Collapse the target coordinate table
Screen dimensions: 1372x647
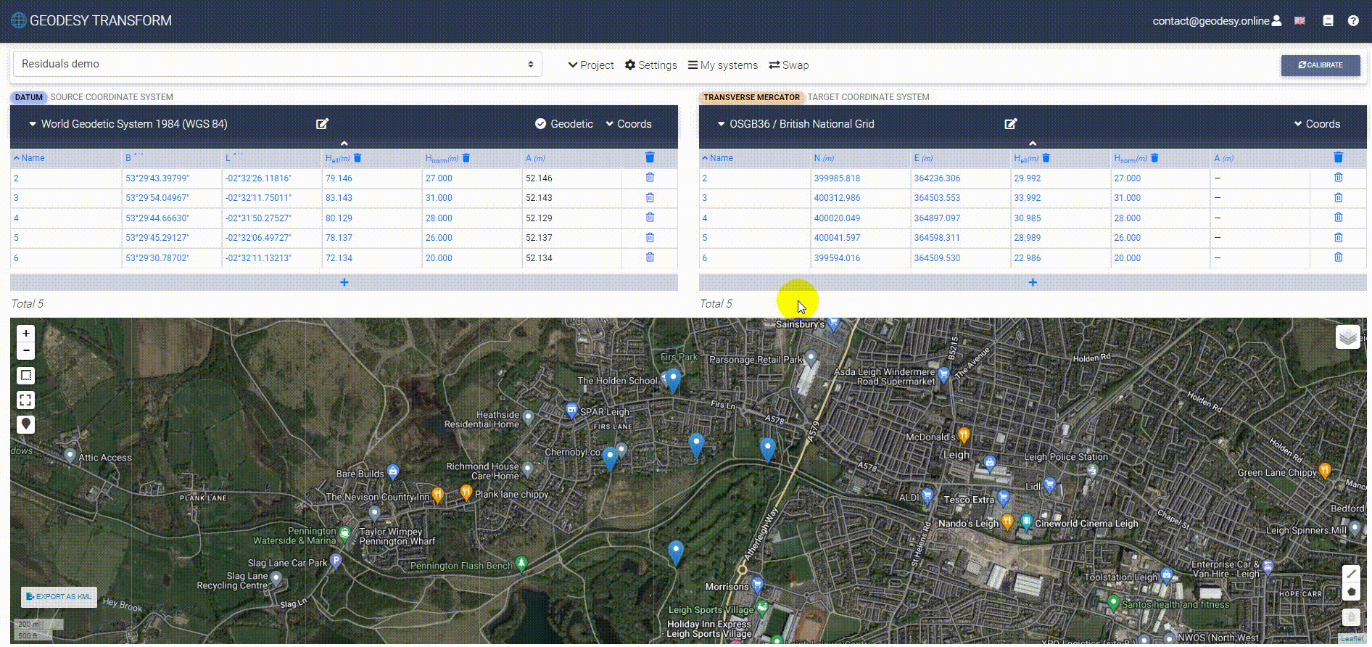1032,144
